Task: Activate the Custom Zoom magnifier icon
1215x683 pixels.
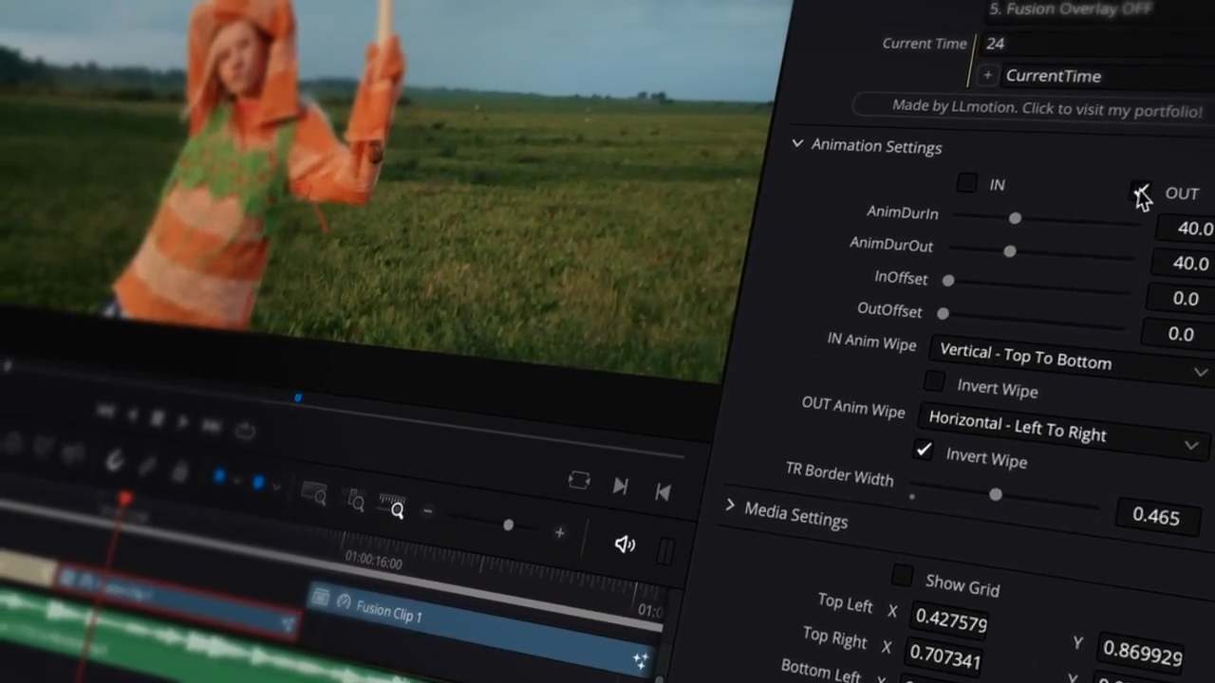Action: (x=392, y=506)
